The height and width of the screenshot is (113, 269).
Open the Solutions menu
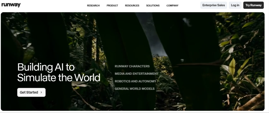(153, 6)
